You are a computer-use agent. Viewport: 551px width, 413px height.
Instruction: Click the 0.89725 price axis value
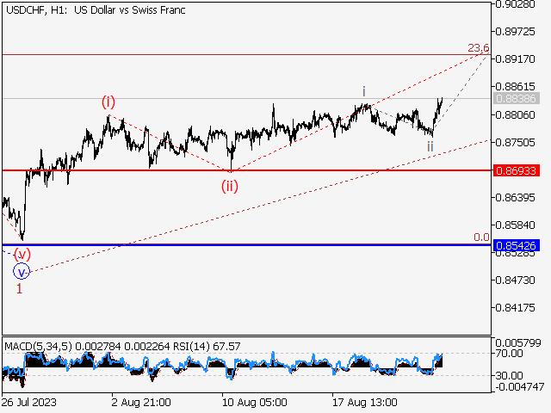click(x=516, y=32)
